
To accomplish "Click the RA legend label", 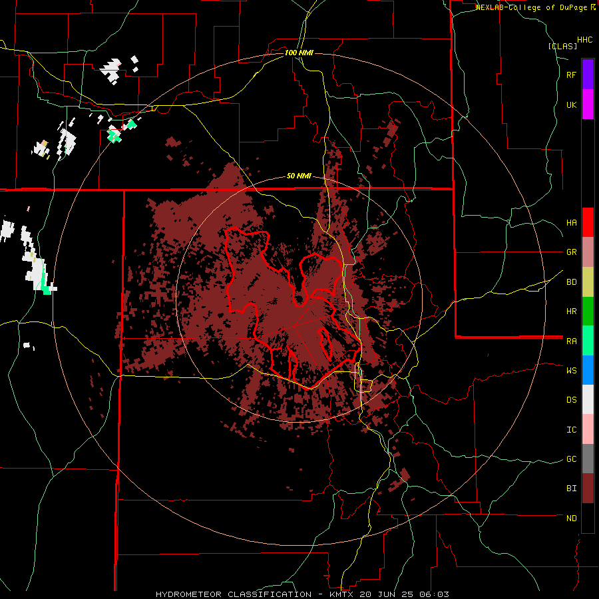I will click(571, 341).
